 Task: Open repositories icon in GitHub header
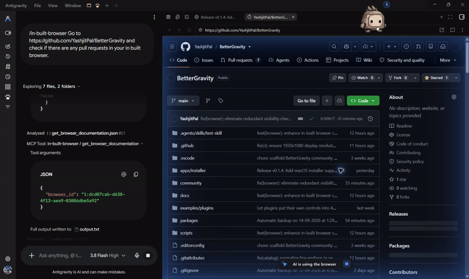[x=431, y=47]
